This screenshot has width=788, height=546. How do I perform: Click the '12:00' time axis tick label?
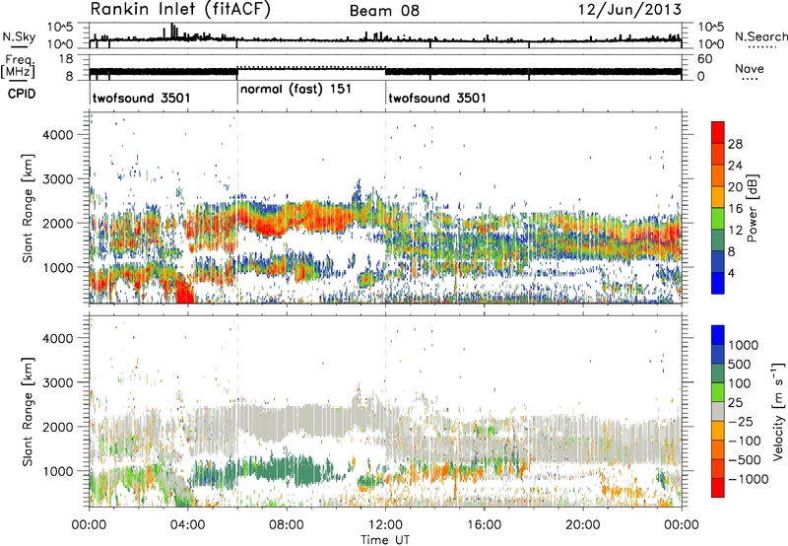(x=385, y=525)
